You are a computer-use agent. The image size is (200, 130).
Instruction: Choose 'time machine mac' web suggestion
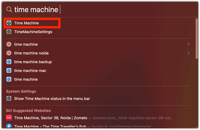point(30,71)
